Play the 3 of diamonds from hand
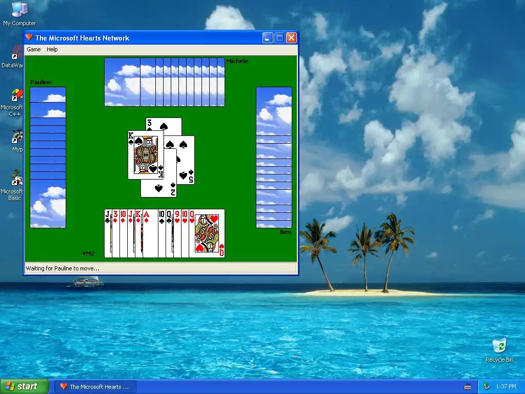The image size is (525, 394). coord(115,233)
